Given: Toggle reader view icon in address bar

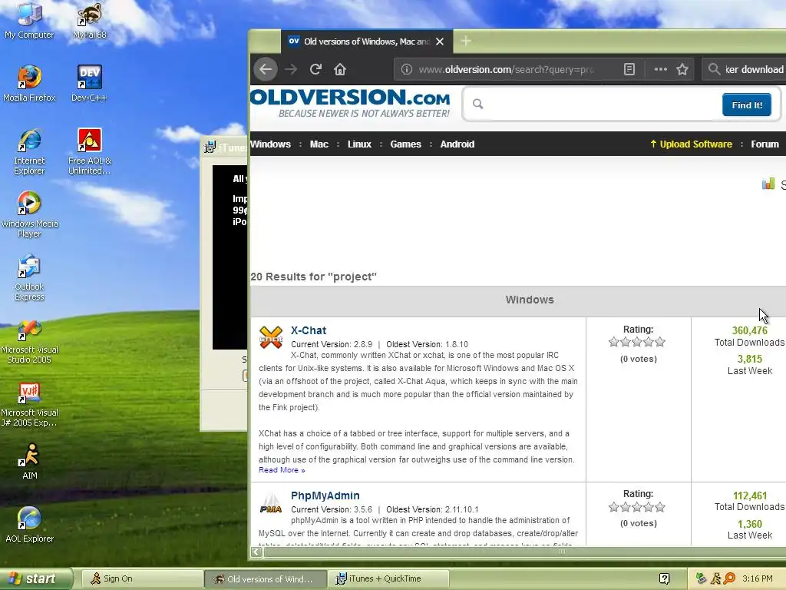Looking at the screenshot, I should (x=629, y=69).
